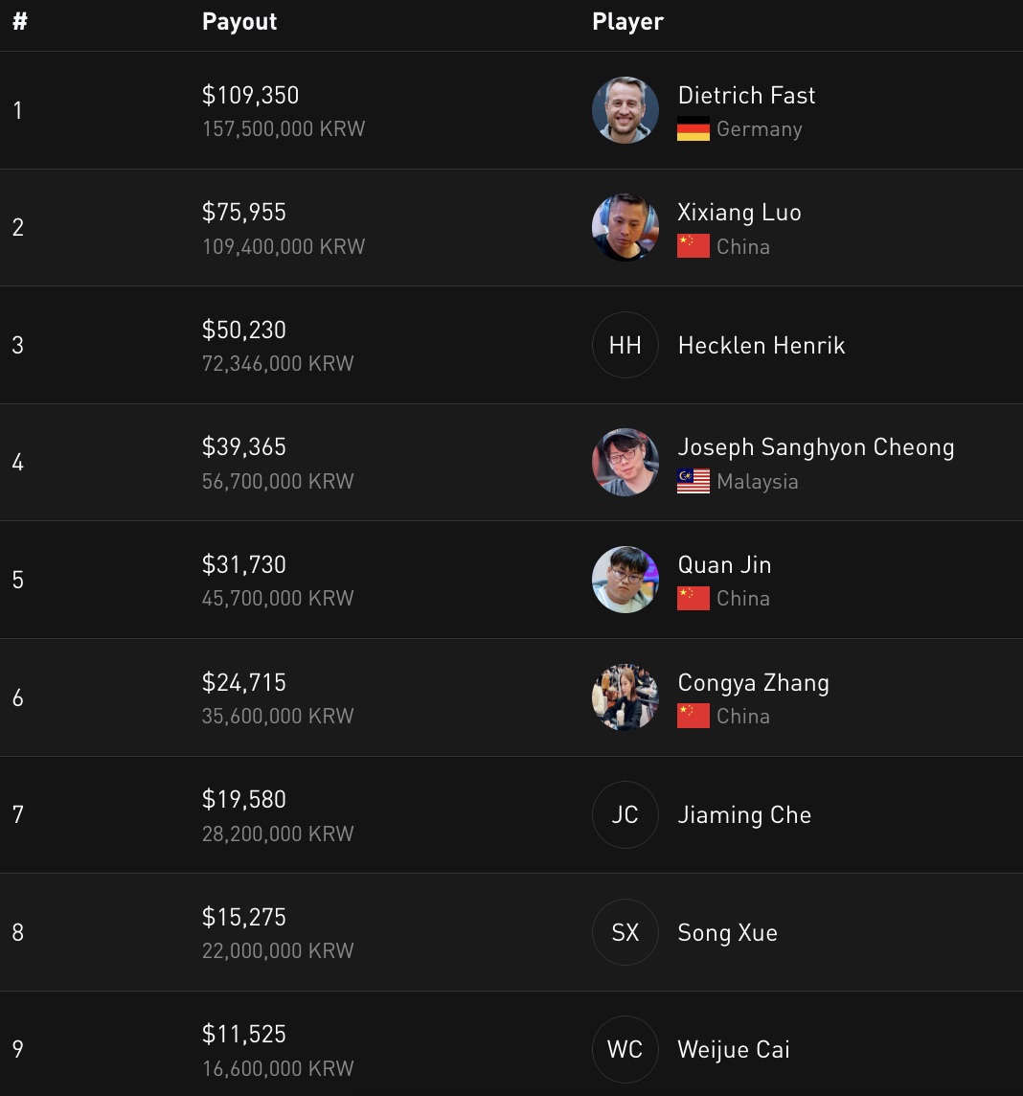Click China flag under Quan Jin
1023x1096 pixels.
click(x=693, y=599)
